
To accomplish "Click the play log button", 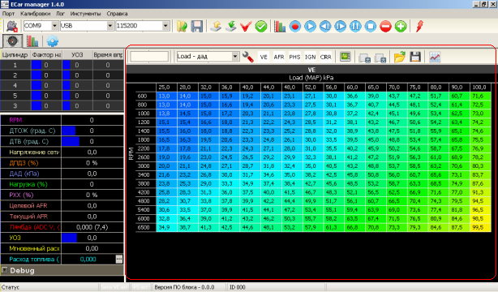I will (310, 27).
